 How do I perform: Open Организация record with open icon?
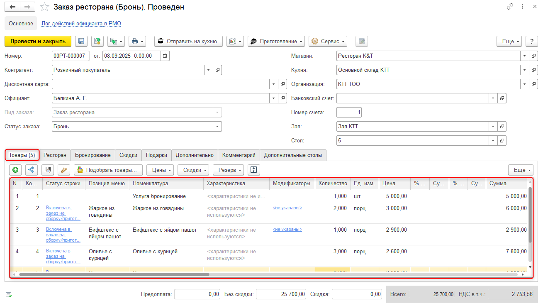534,84
